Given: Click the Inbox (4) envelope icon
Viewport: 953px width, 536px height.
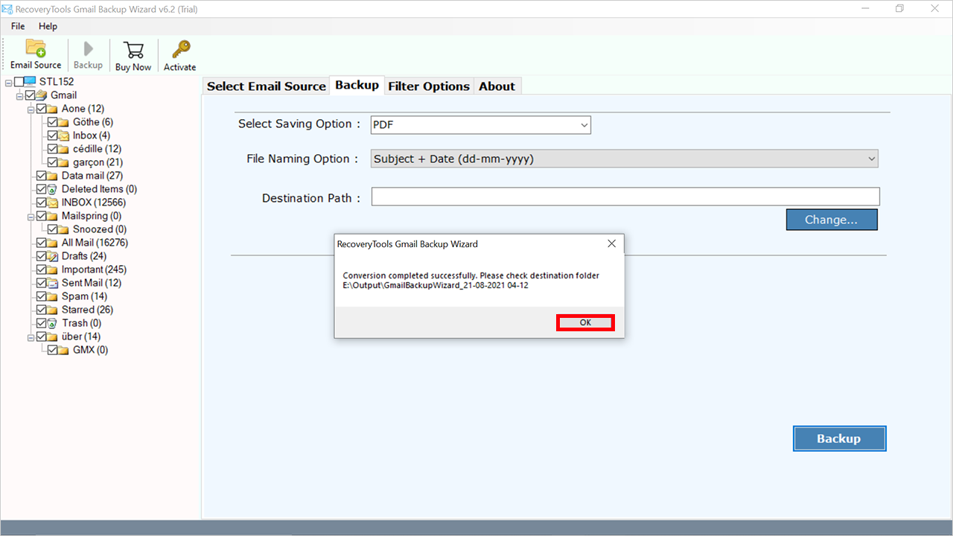Looking at the screenshot, I should click(64, 135).
